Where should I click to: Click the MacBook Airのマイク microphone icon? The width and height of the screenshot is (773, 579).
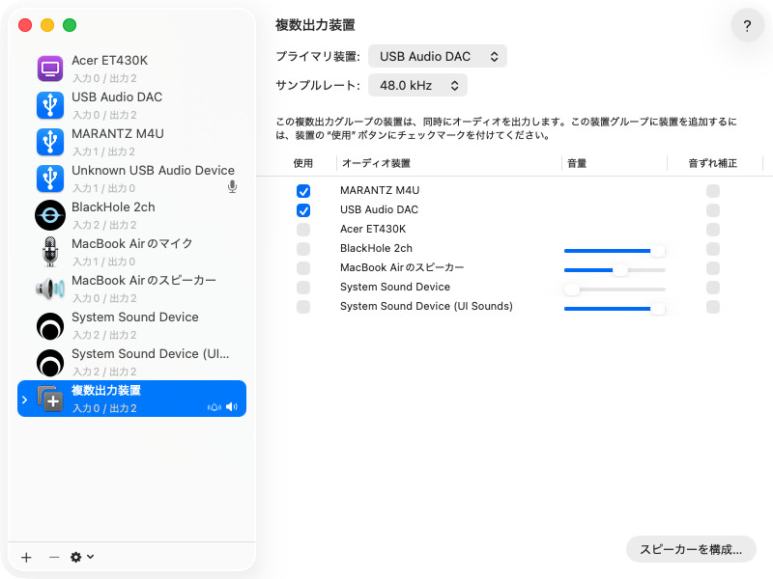click(x=49, y=252)
